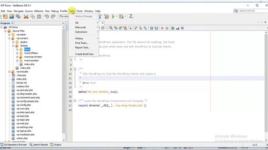The image size is (268, 150).
Task: Collapse the Source Files node
Action: 5,31
